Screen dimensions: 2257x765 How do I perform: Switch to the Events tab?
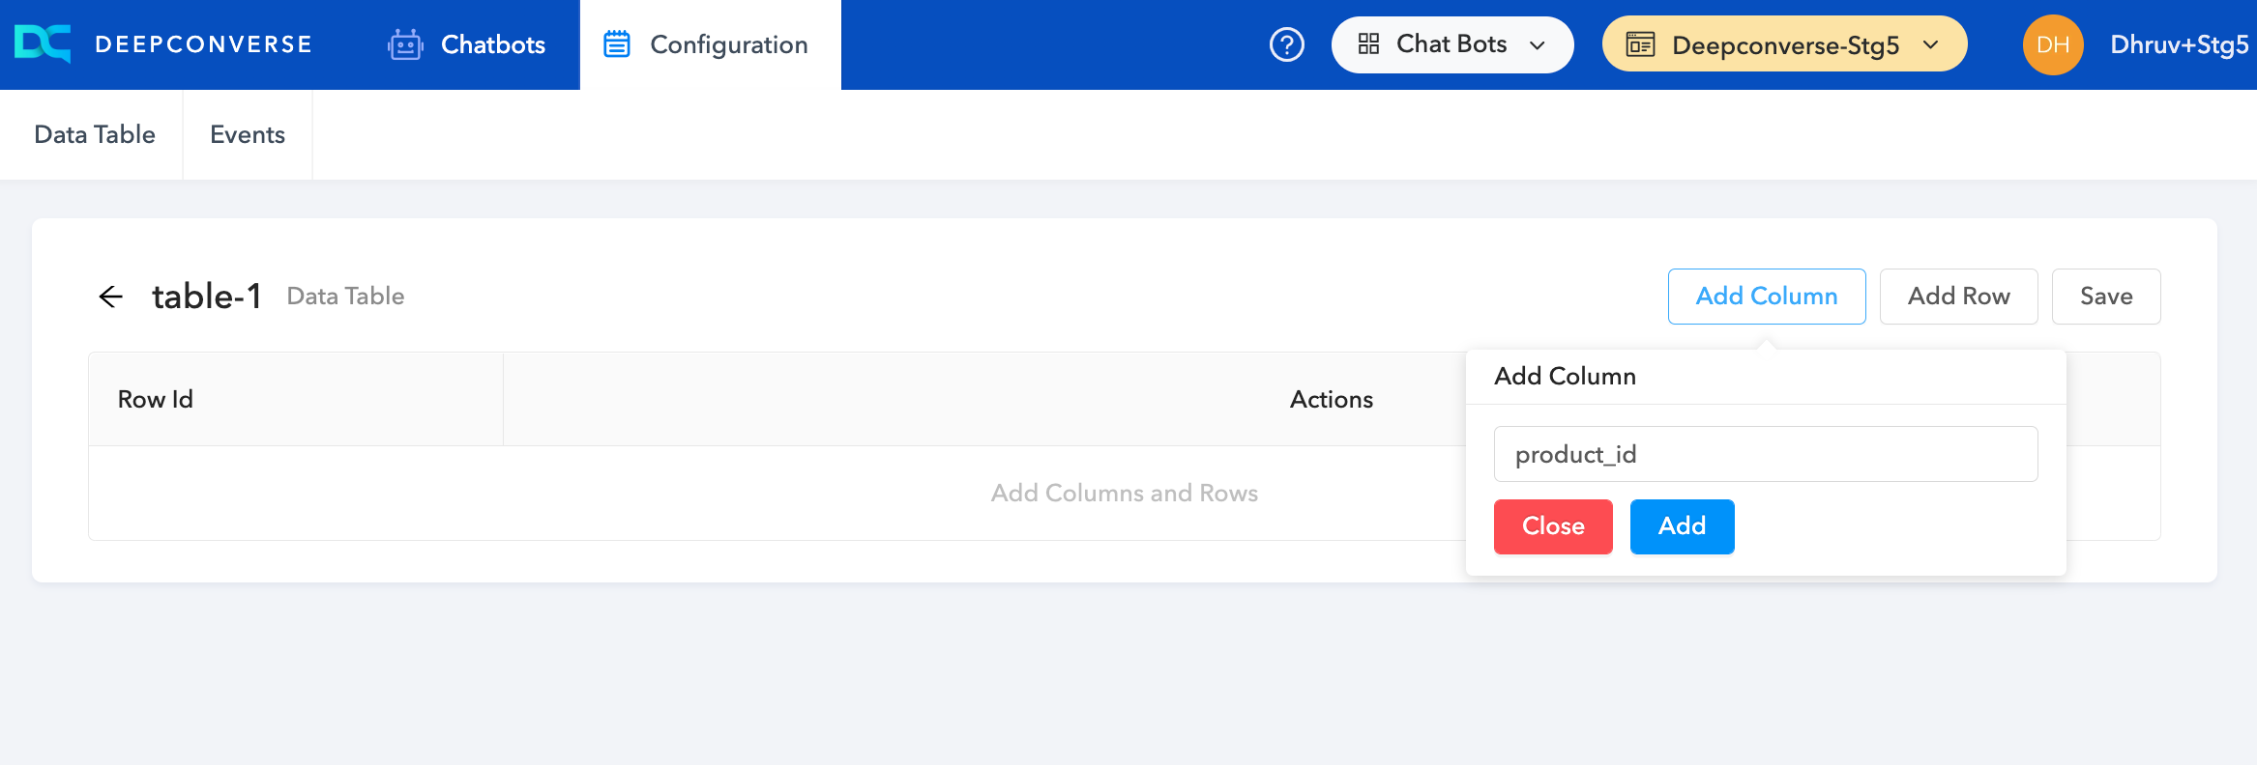pos(248,134)
